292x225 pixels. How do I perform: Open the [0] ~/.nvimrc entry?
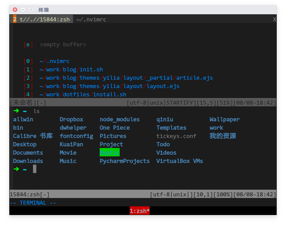47,61
